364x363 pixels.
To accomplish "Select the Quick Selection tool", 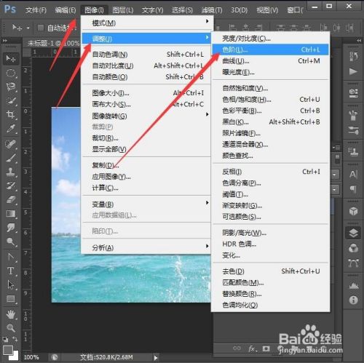I will click(x=11, y=100).
